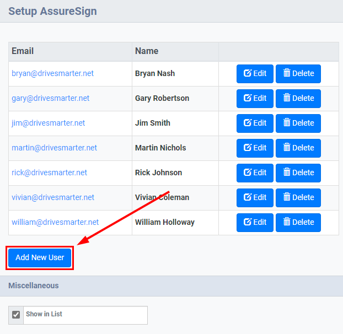
Task: Edit Bryan Nash's user entry
Action: pos(255,74)
